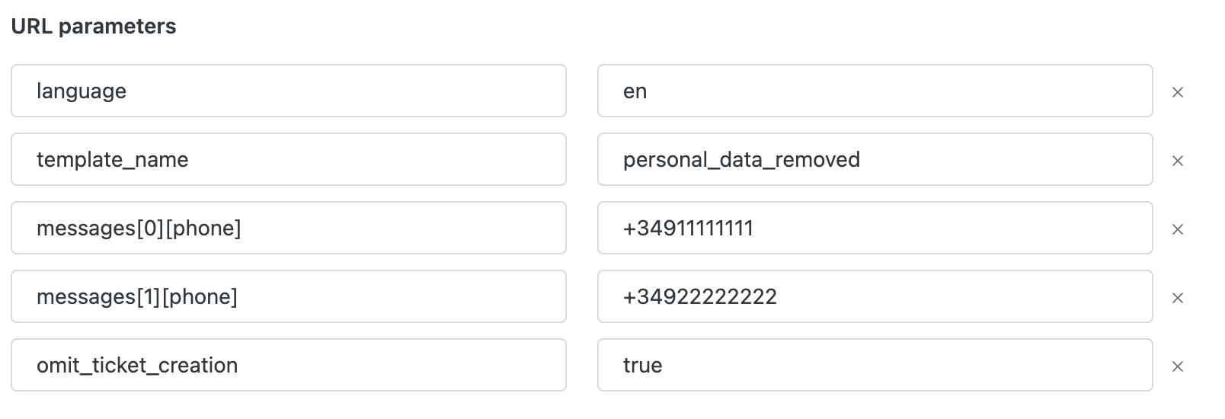Click the X beside the 'en' value

(x=1177, y=92)
